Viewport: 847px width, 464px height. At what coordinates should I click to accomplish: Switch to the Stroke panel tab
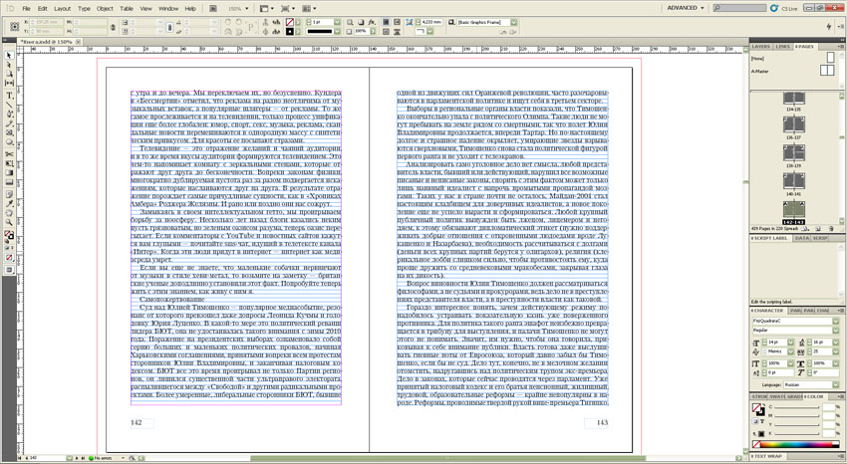point(760,396)
